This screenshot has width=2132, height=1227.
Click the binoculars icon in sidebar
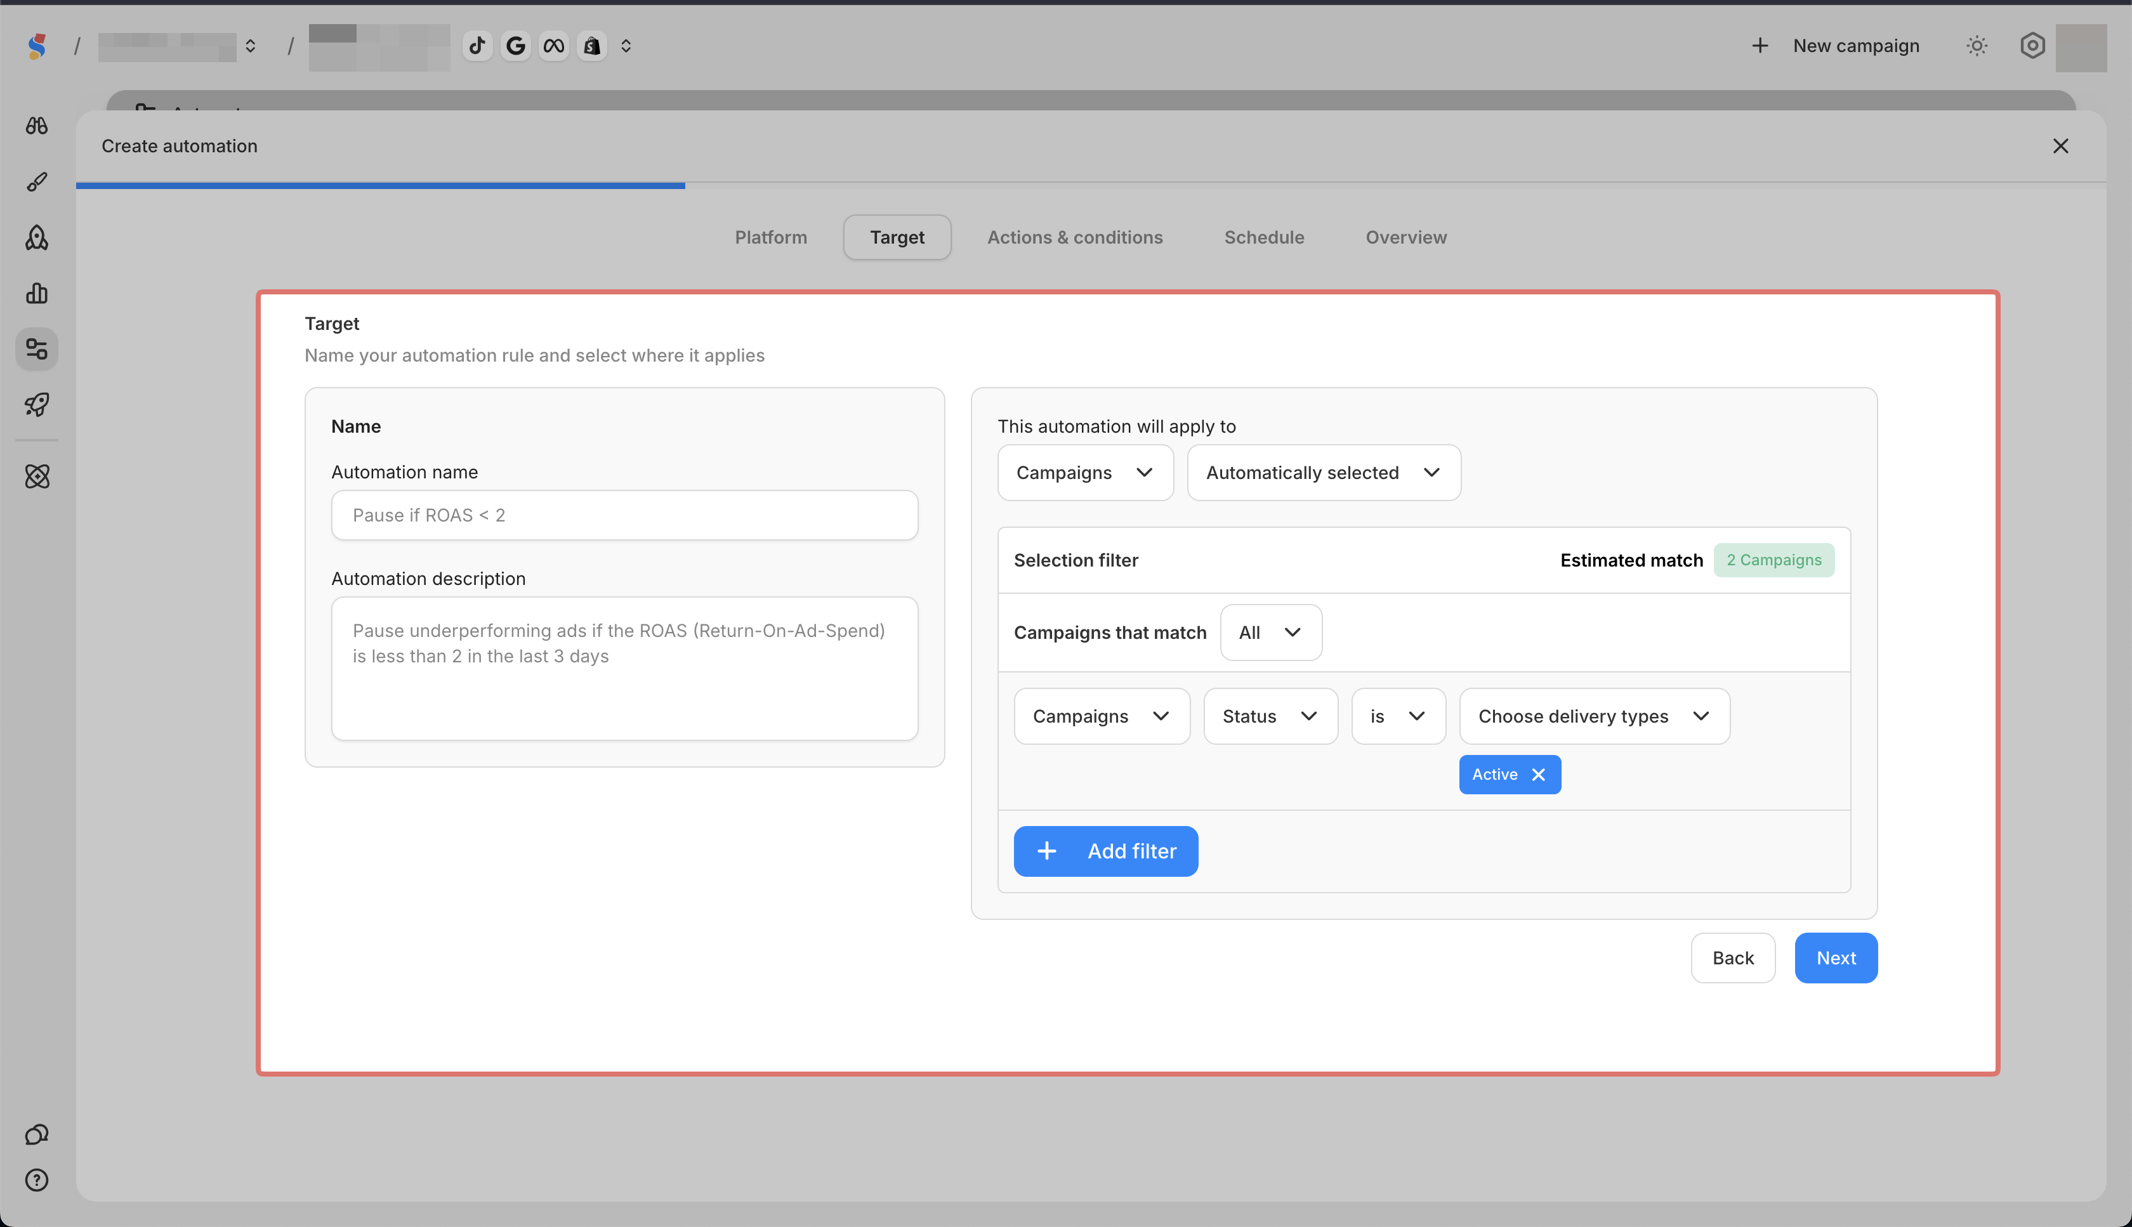click(36, 126)
